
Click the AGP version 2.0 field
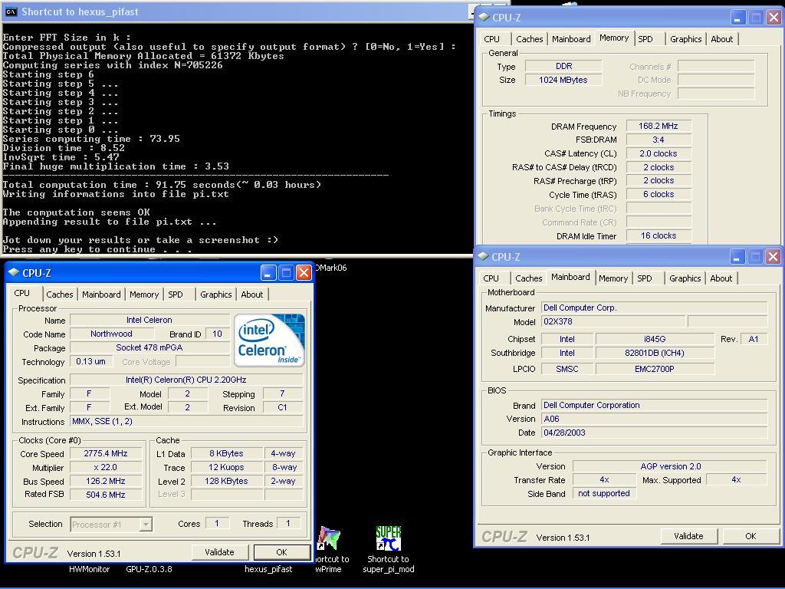(670, 466)
